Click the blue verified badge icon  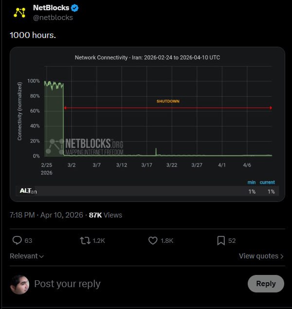click(x=75, y=8)
